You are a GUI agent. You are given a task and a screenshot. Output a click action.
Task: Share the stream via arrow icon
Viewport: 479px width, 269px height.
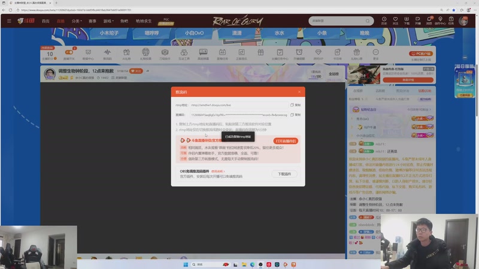click(x=147, y=71)
